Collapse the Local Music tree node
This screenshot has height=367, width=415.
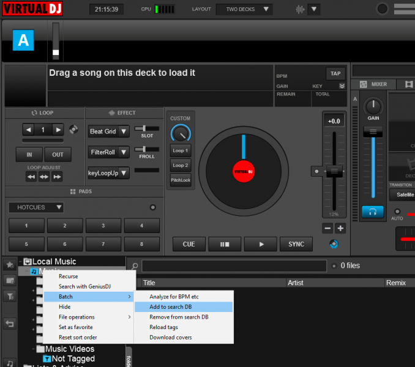(20, 262)
